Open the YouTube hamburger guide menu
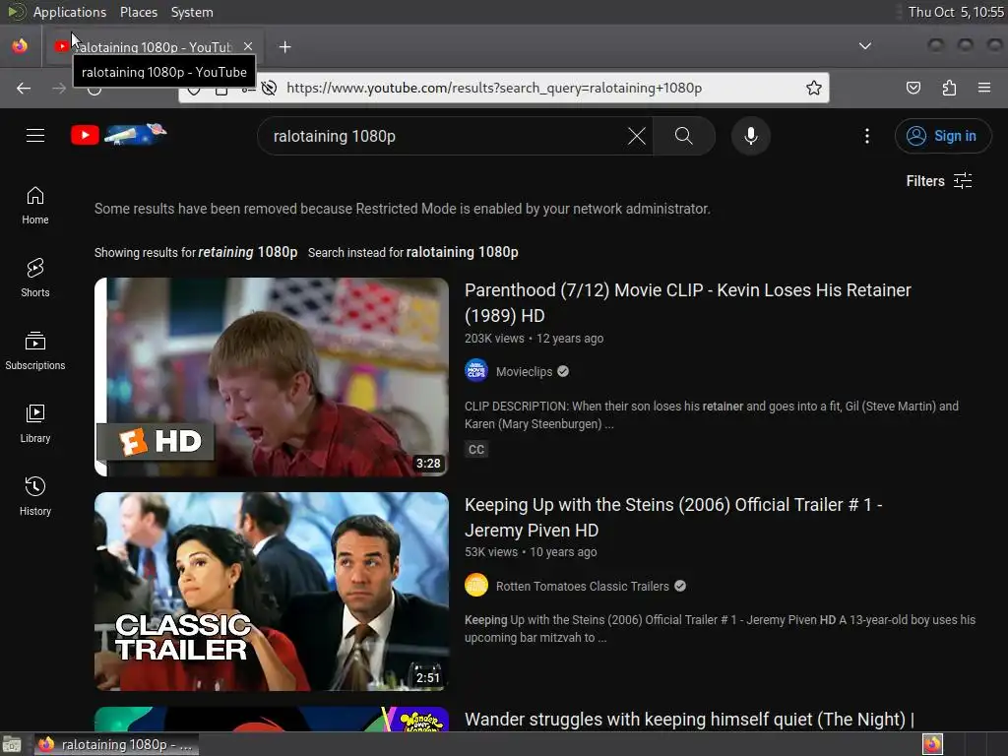This screenshot has height=756, width=1008. (x=35, y=136)
